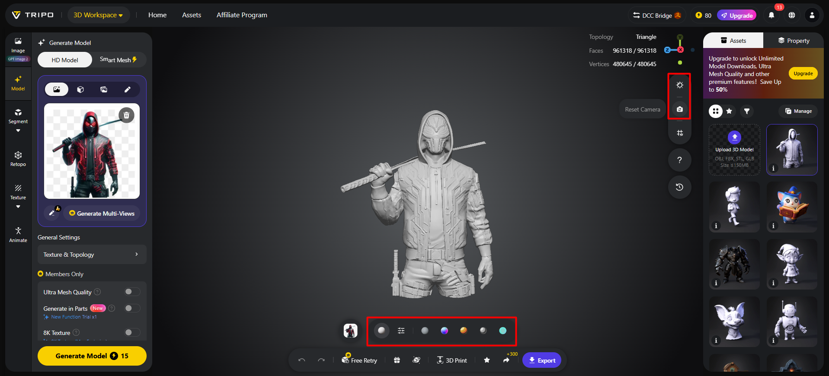829x376 pixels.
Task: Open the lighting settings sun icon
Action: 680,85
